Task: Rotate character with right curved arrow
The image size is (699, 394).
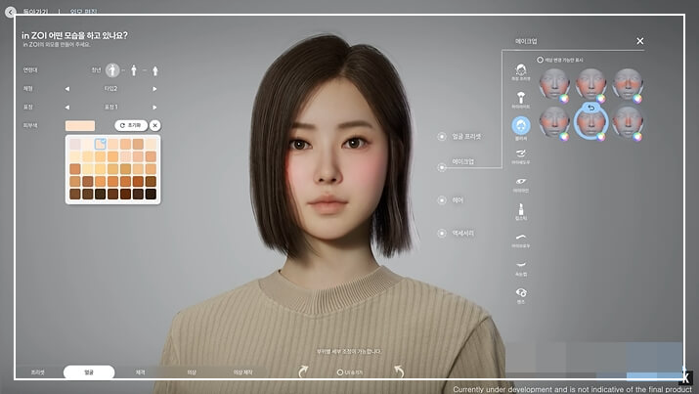Action: tap(399, 372)
